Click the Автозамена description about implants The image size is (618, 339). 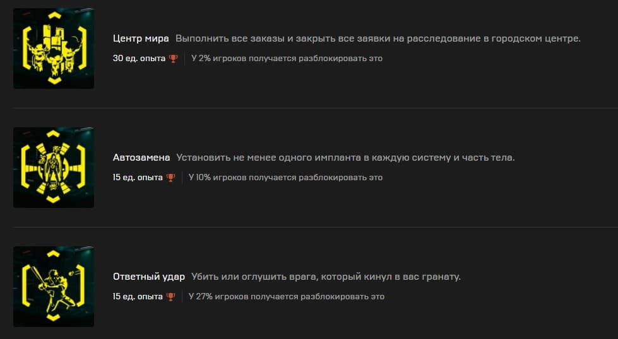pyautogui.click(x=345, y=158)
